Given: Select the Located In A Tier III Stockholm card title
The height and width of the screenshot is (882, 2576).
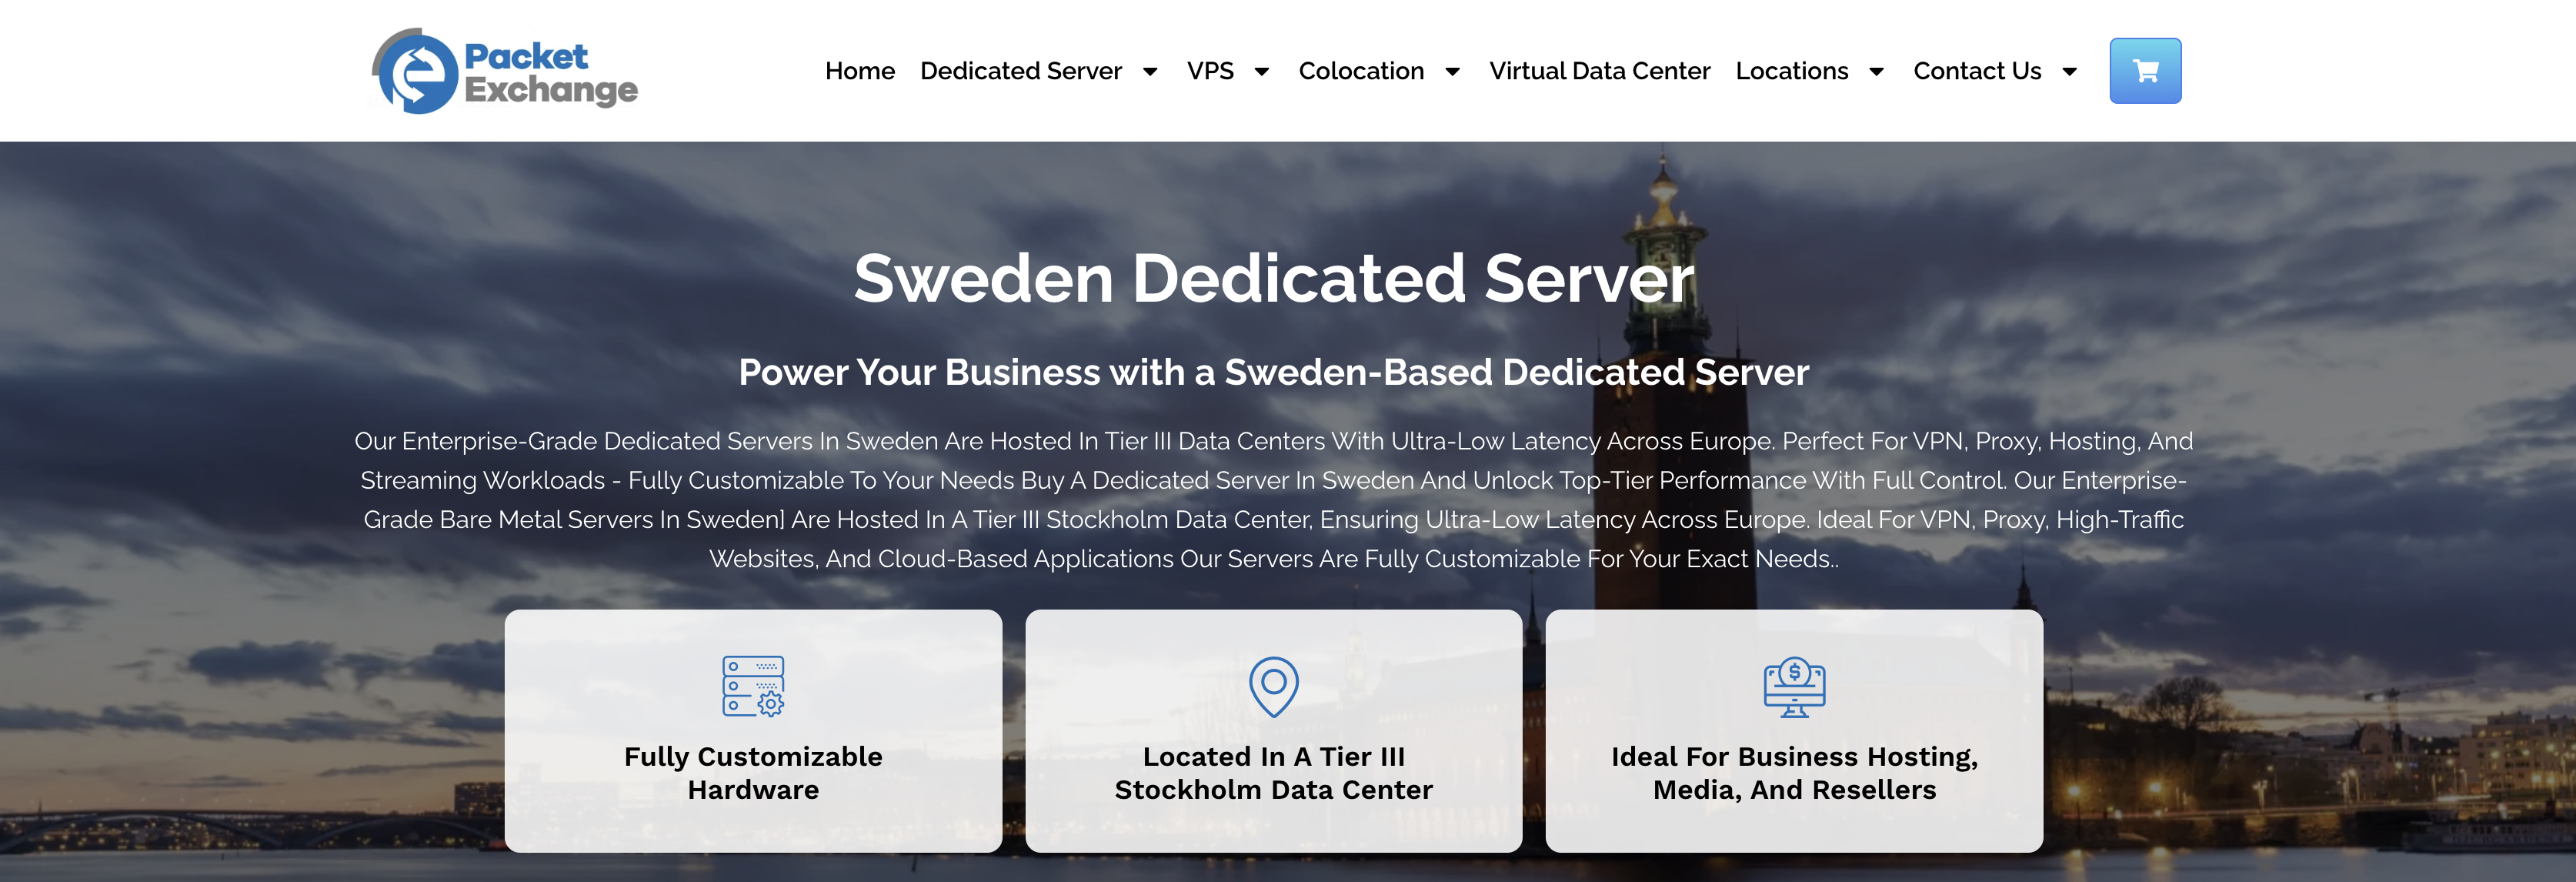Looking at the screenshot, I should 1273,773.
